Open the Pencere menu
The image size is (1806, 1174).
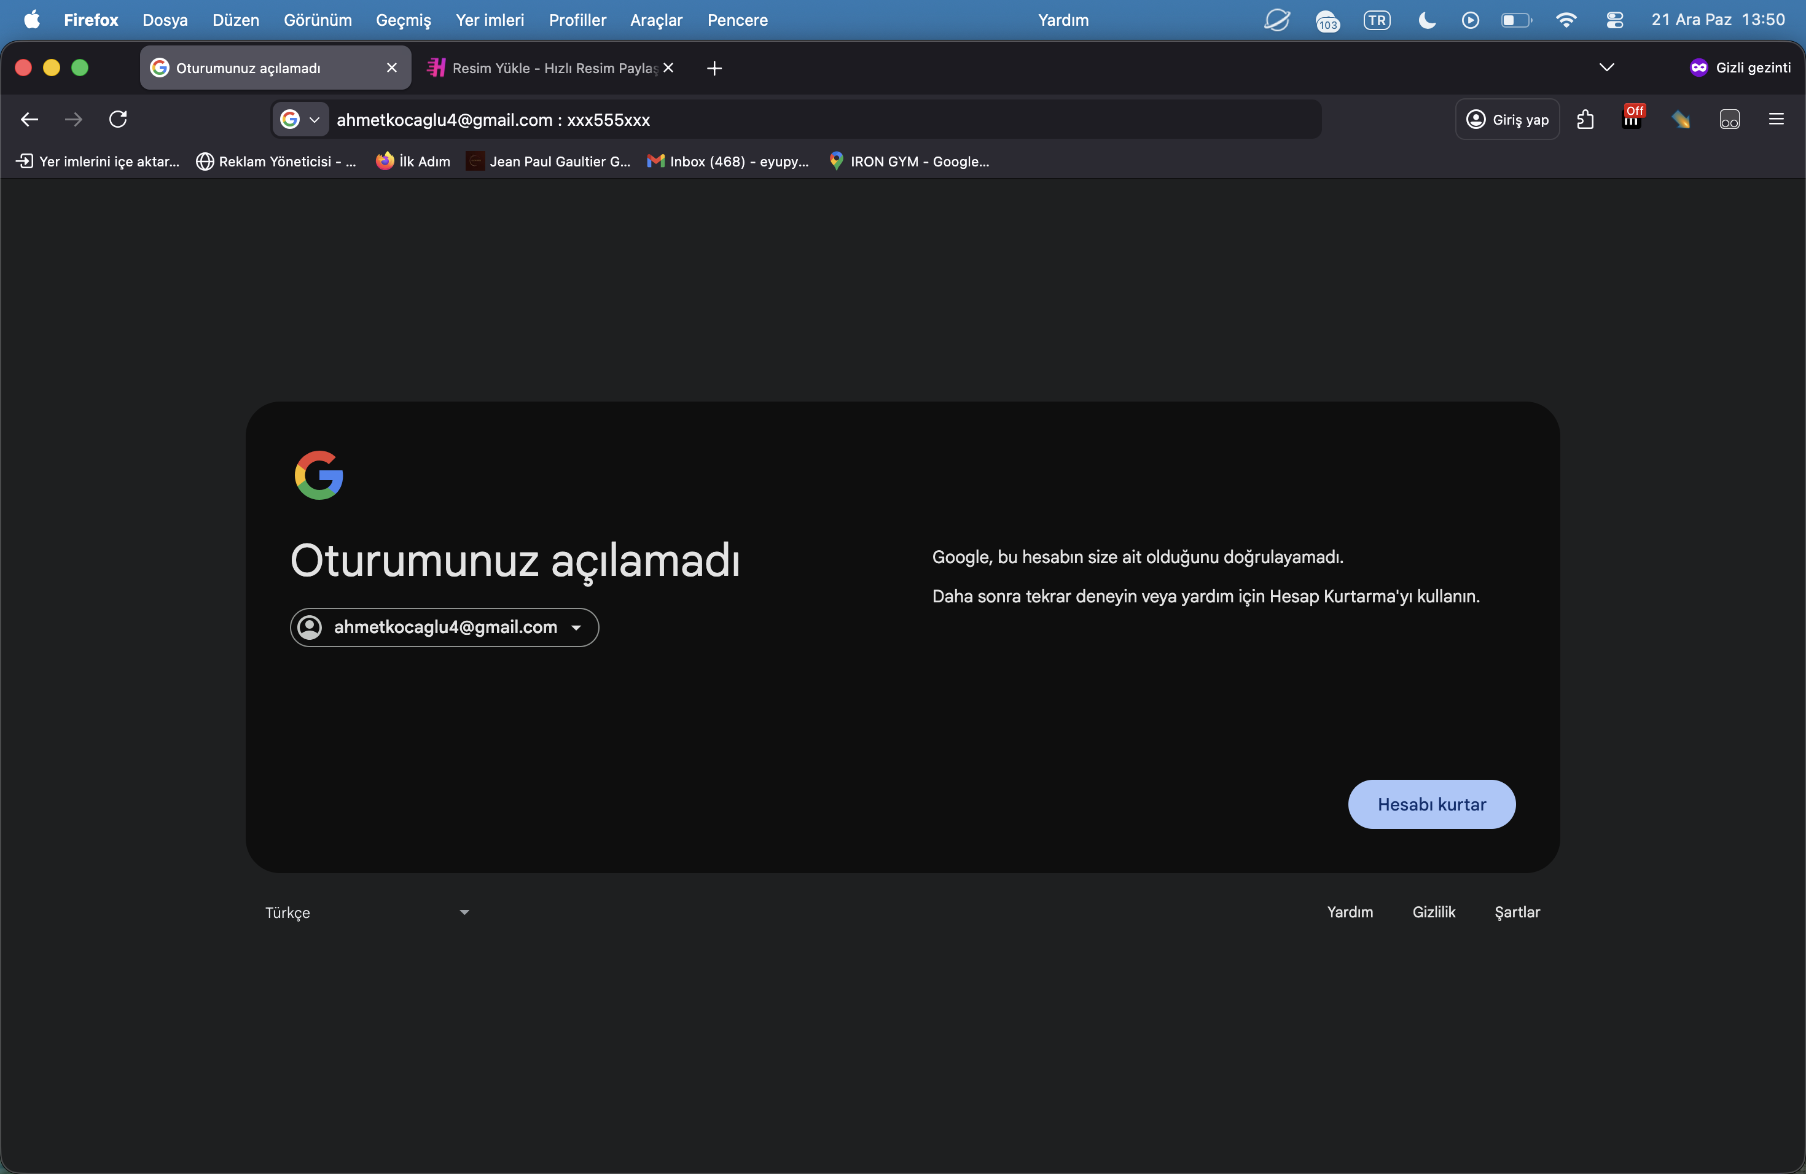coord(738,20)
